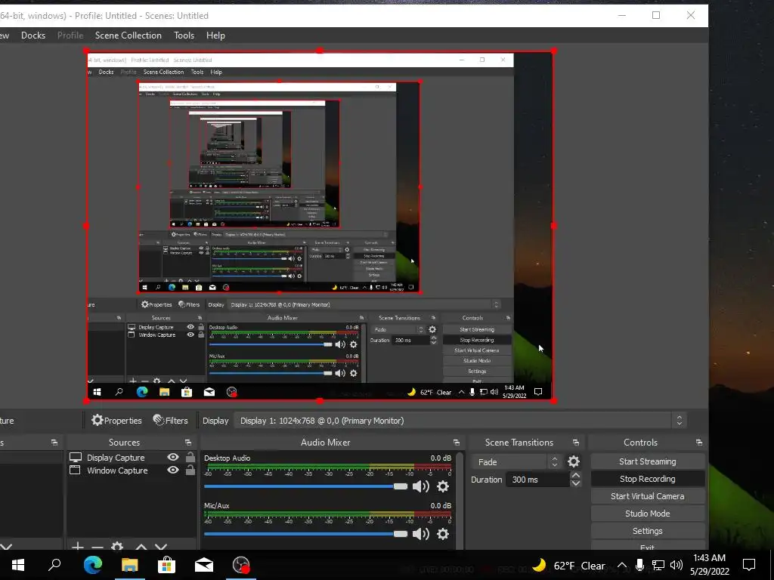Enable Studio Mode
This screenshot has height=580, width=774.
(x=647, y=514)
